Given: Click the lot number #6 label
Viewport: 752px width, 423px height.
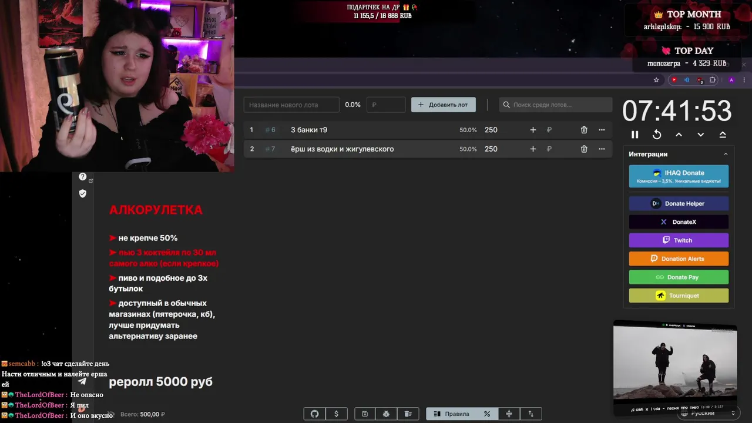Looking at the screenshot, I should coord(270,130).
